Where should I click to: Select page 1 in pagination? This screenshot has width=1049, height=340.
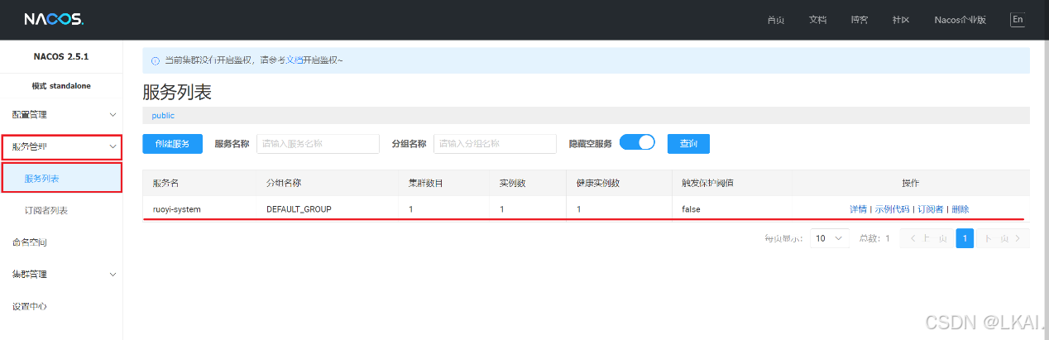tap(965, 238)
